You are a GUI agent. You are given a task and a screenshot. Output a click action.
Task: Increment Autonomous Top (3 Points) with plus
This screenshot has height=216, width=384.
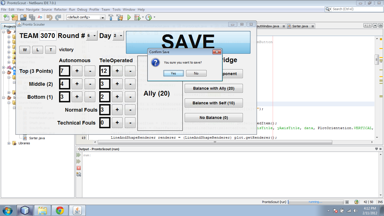pyautogui.click(x=77, y=71)
